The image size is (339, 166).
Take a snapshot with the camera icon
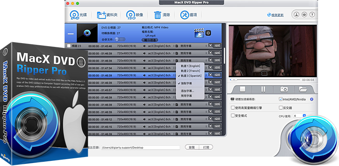click(x=284, y=89)
